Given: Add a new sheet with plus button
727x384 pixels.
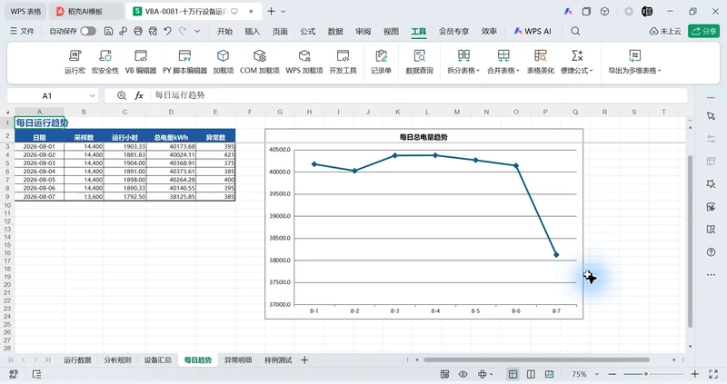Looking at the screenshot, I should tap(304, 359).
